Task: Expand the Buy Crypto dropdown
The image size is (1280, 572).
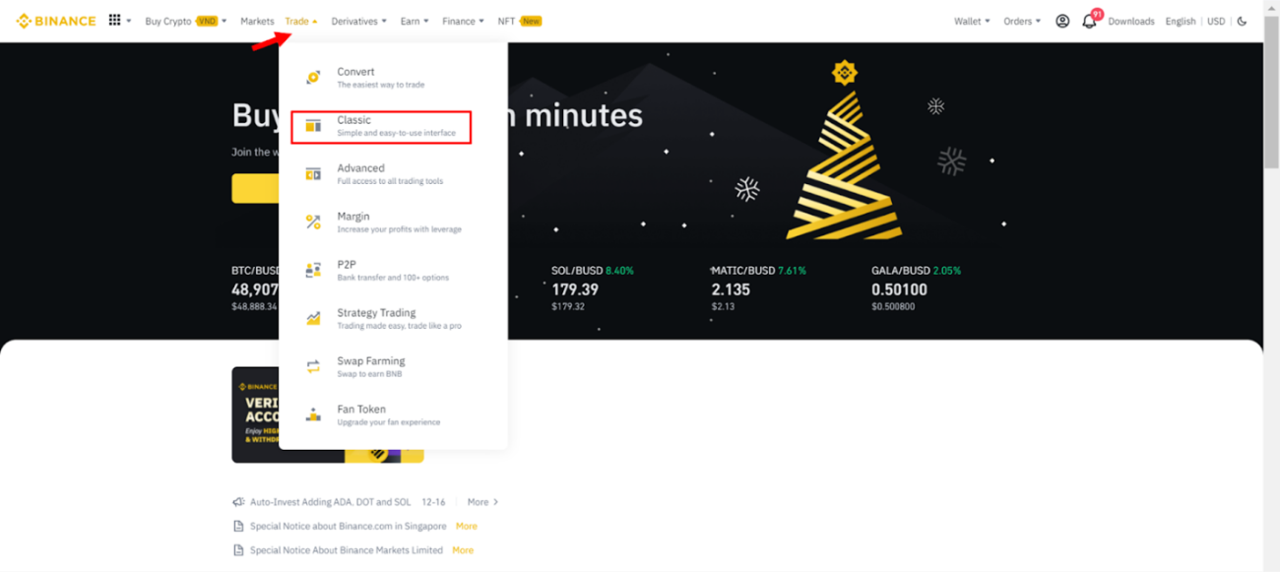Action: [x=185, y=21]
